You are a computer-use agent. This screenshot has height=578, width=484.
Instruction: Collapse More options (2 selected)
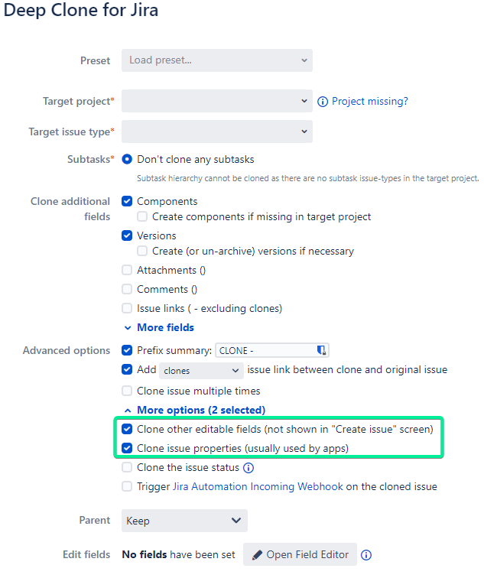point(194,410)
